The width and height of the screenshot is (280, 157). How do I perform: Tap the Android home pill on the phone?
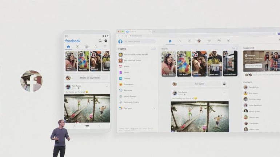click(87, 126)
